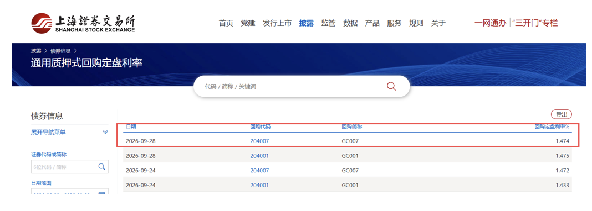Click the sidebar securities code search icon

(101, 167)
